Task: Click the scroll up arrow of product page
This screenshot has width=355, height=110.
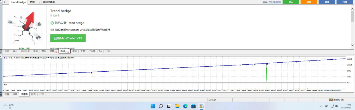Action: click(352, 9)
